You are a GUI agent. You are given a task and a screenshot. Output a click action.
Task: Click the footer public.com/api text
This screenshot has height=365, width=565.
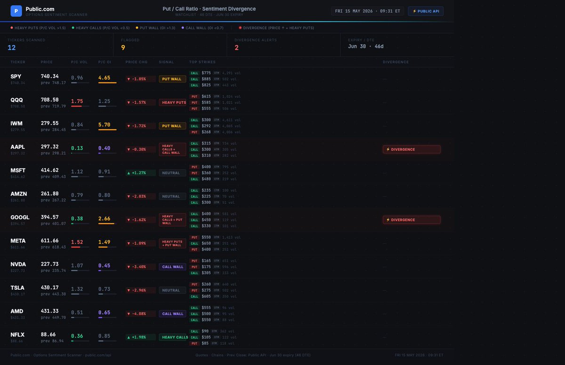[x=98, y=355]
